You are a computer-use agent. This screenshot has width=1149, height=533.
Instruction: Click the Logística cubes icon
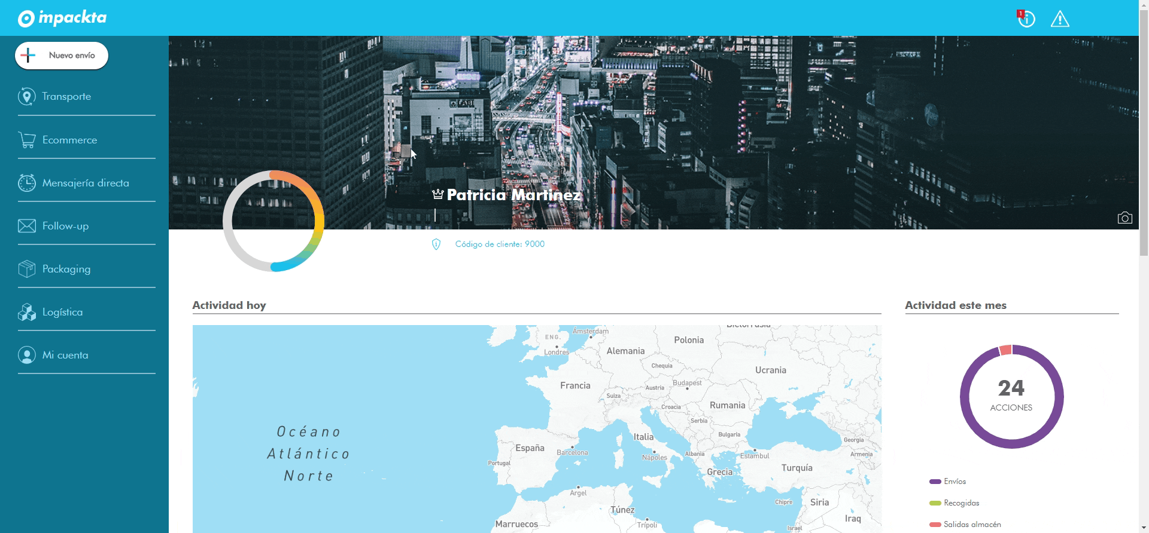pos(27,312)
